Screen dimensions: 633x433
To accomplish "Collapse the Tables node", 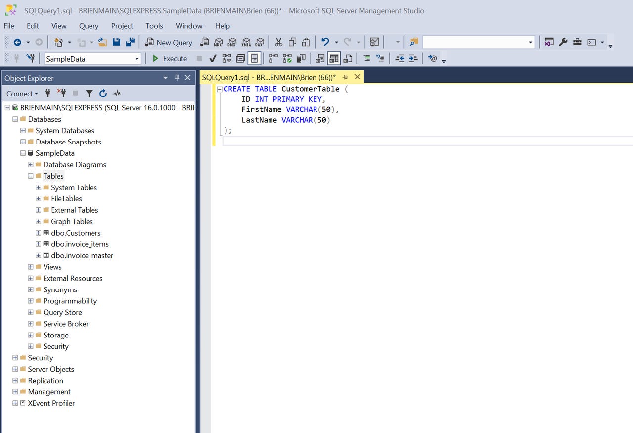I will 30,176.
